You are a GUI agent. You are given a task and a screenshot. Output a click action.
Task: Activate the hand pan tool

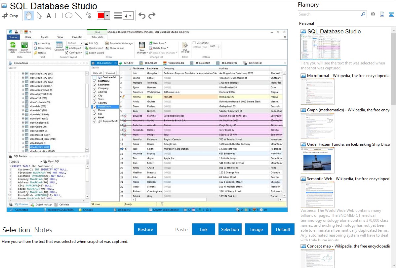29,16
